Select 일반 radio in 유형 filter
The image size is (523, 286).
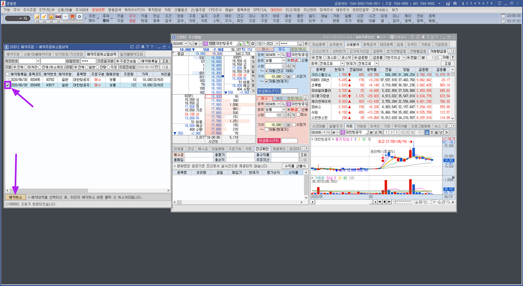[87, 67]
